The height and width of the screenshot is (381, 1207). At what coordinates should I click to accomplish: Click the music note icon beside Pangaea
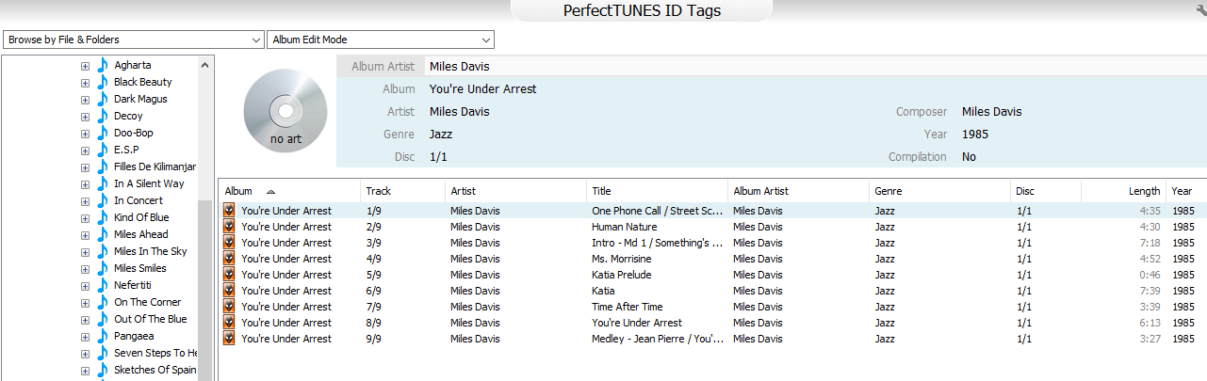(103, 336)
